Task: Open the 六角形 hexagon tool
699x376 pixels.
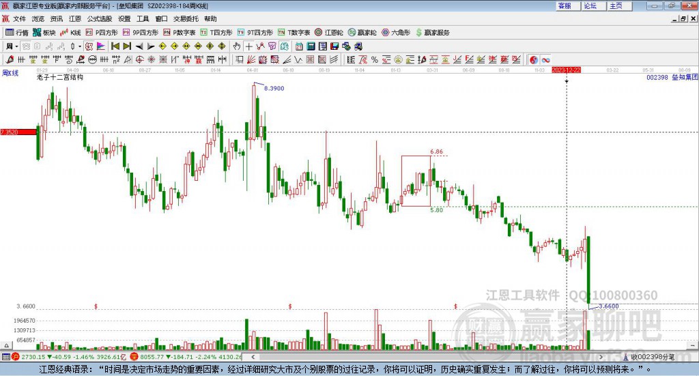Action: (x=397, y=33)
